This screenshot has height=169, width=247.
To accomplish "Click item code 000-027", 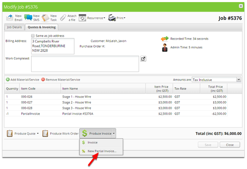I will [x=27, y=102].
